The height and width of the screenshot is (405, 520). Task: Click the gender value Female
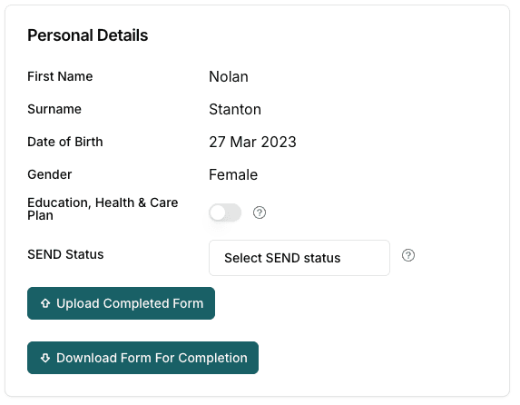click(x=233, y=174)
